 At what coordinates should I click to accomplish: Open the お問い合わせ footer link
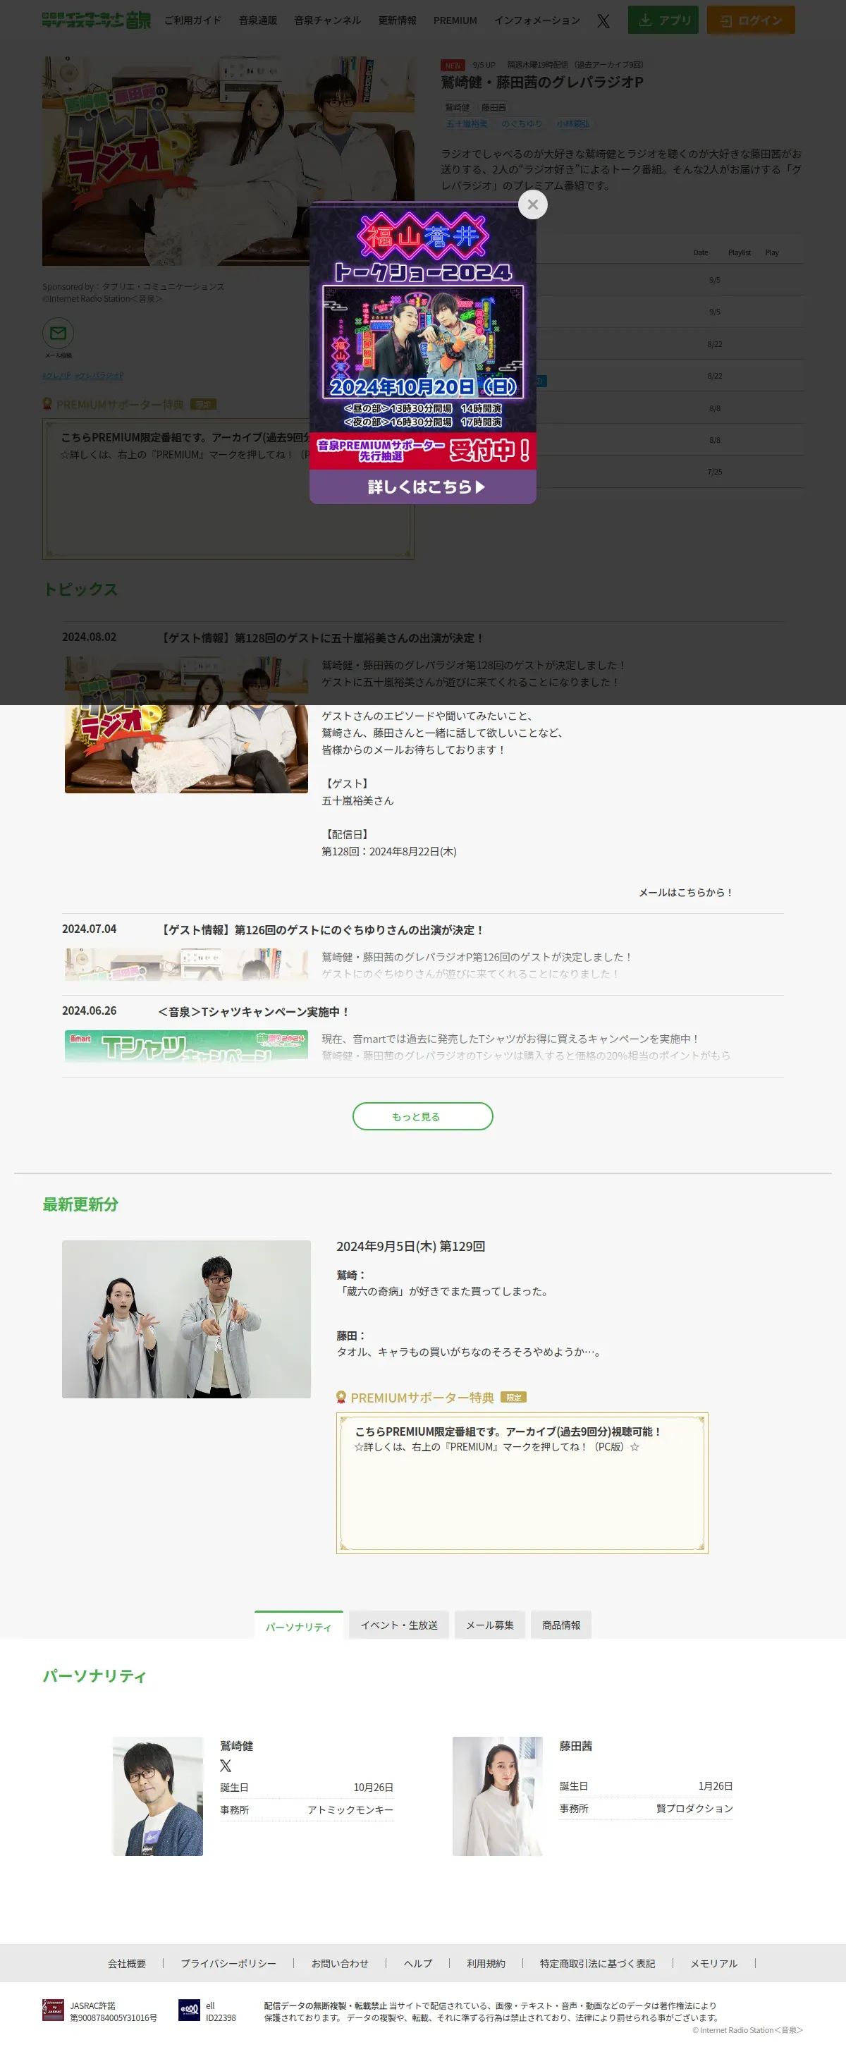point(340,1964)
